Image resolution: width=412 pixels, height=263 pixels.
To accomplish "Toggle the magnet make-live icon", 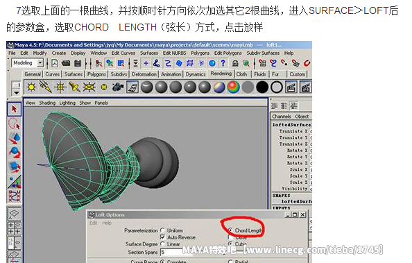I will 307,63.
